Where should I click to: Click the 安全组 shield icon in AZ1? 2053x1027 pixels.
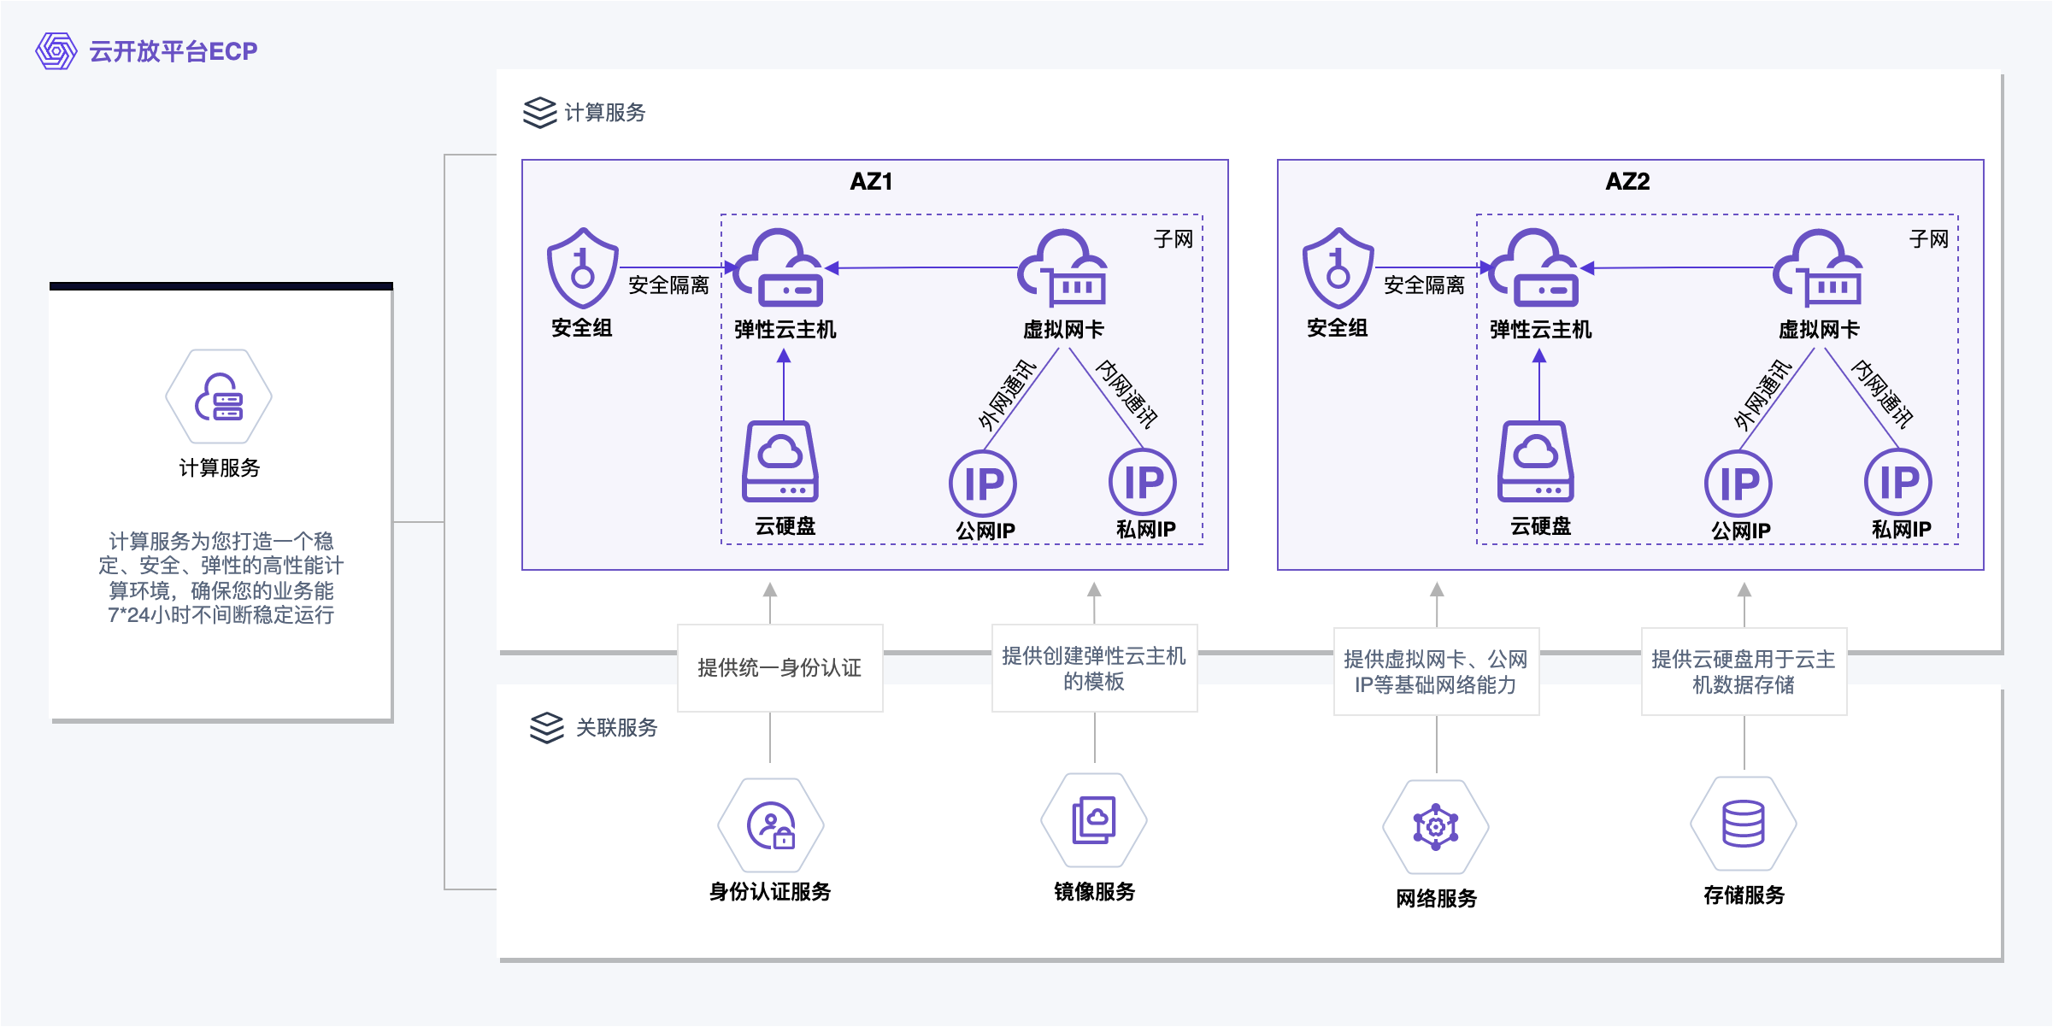point(582,268)
